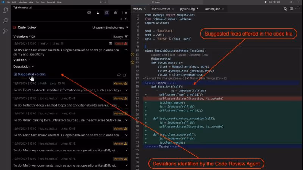Open editor more actions ellipsis
This screenshot has width=303, height=170.
297,9
